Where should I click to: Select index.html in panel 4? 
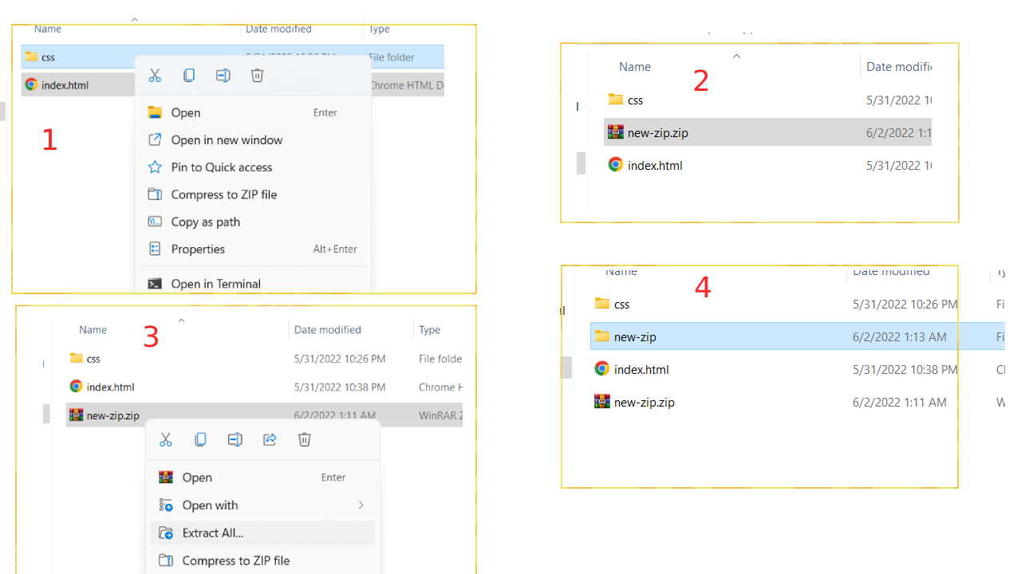coord(798,369)
